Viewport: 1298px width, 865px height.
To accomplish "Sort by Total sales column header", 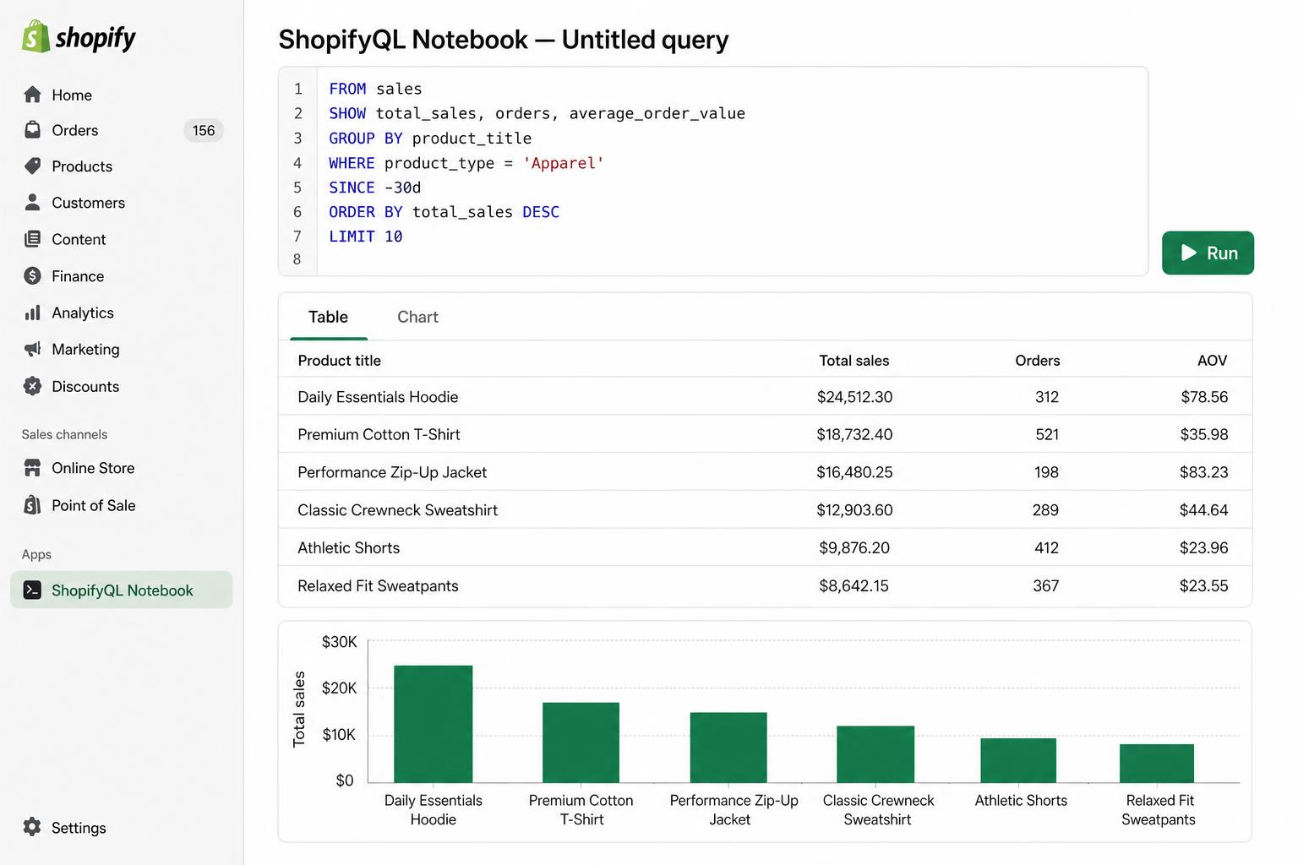I will (x=854, y=361).
